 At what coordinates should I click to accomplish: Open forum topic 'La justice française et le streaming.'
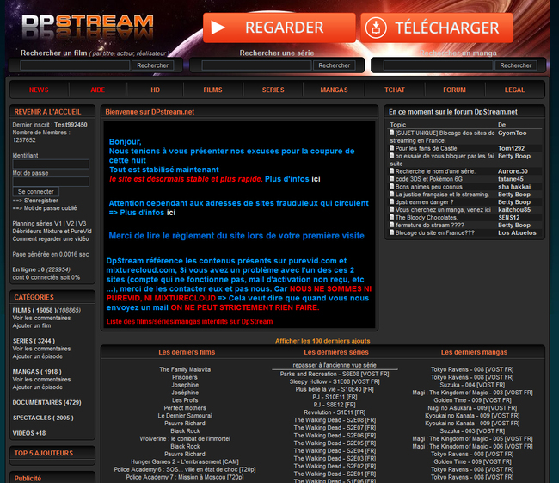(x=442, y=195)
